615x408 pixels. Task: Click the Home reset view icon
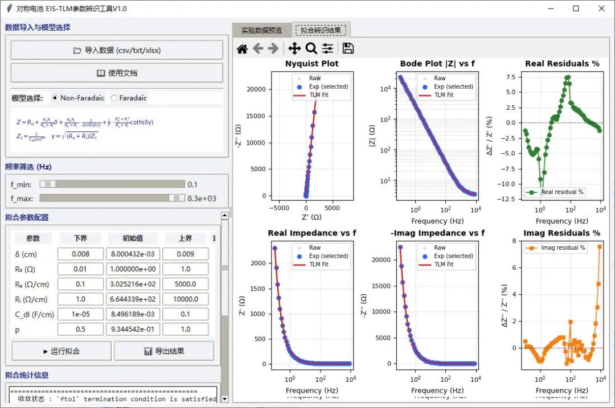point(243,48)
